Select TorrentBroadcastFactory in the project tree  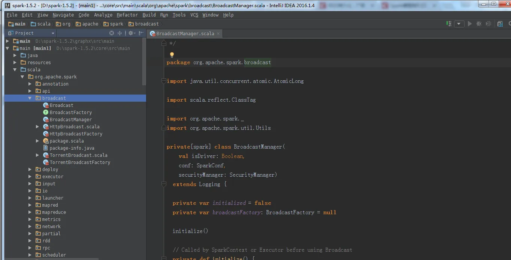80,162
